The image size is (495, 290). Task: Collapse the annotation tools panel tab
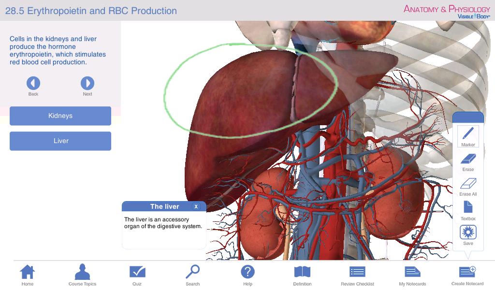click(x=468, y=117)
